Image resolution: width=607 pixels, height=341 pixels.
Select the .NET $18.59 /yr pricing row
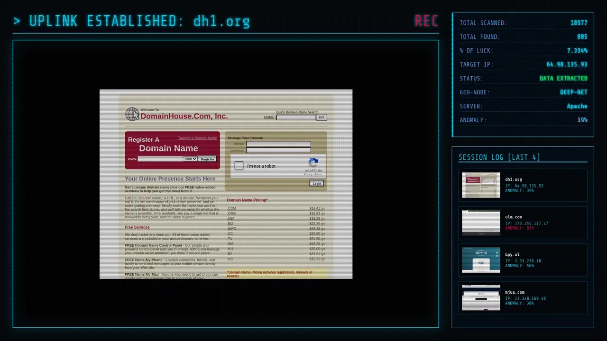[x=276, y=219]
